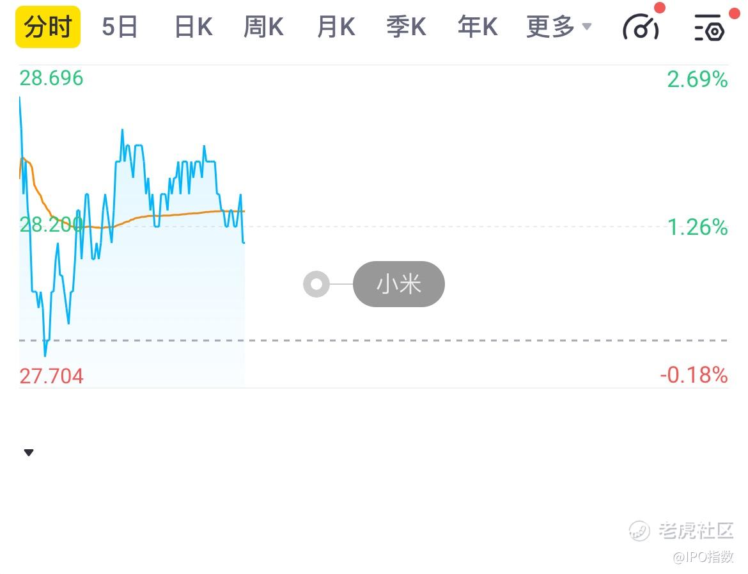Click the orange average price line
The image size is (748, 574).
point(185,213)
